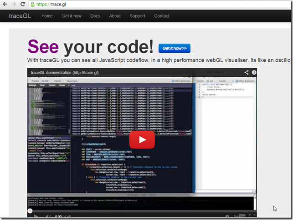Share the YouTube video via share icon

247,73
